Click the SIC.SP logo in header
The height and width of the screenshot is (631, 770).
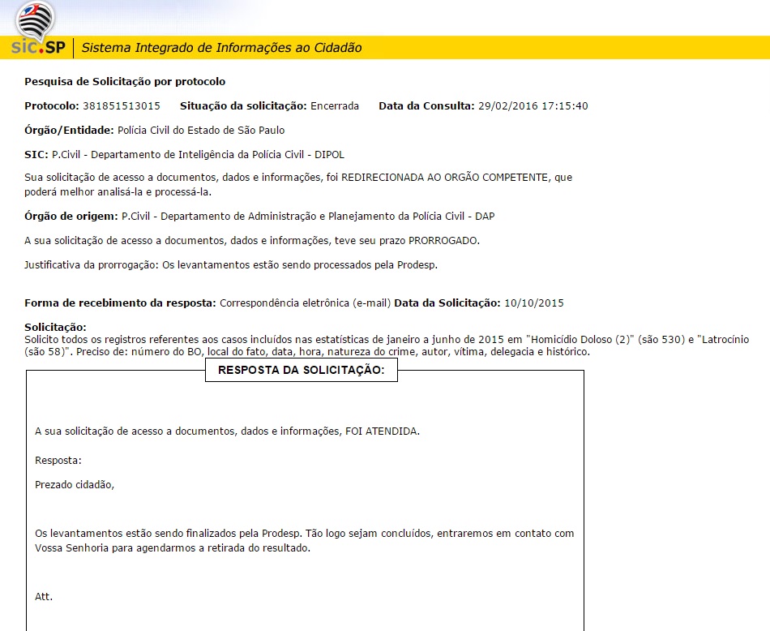[x=37, y=47]
